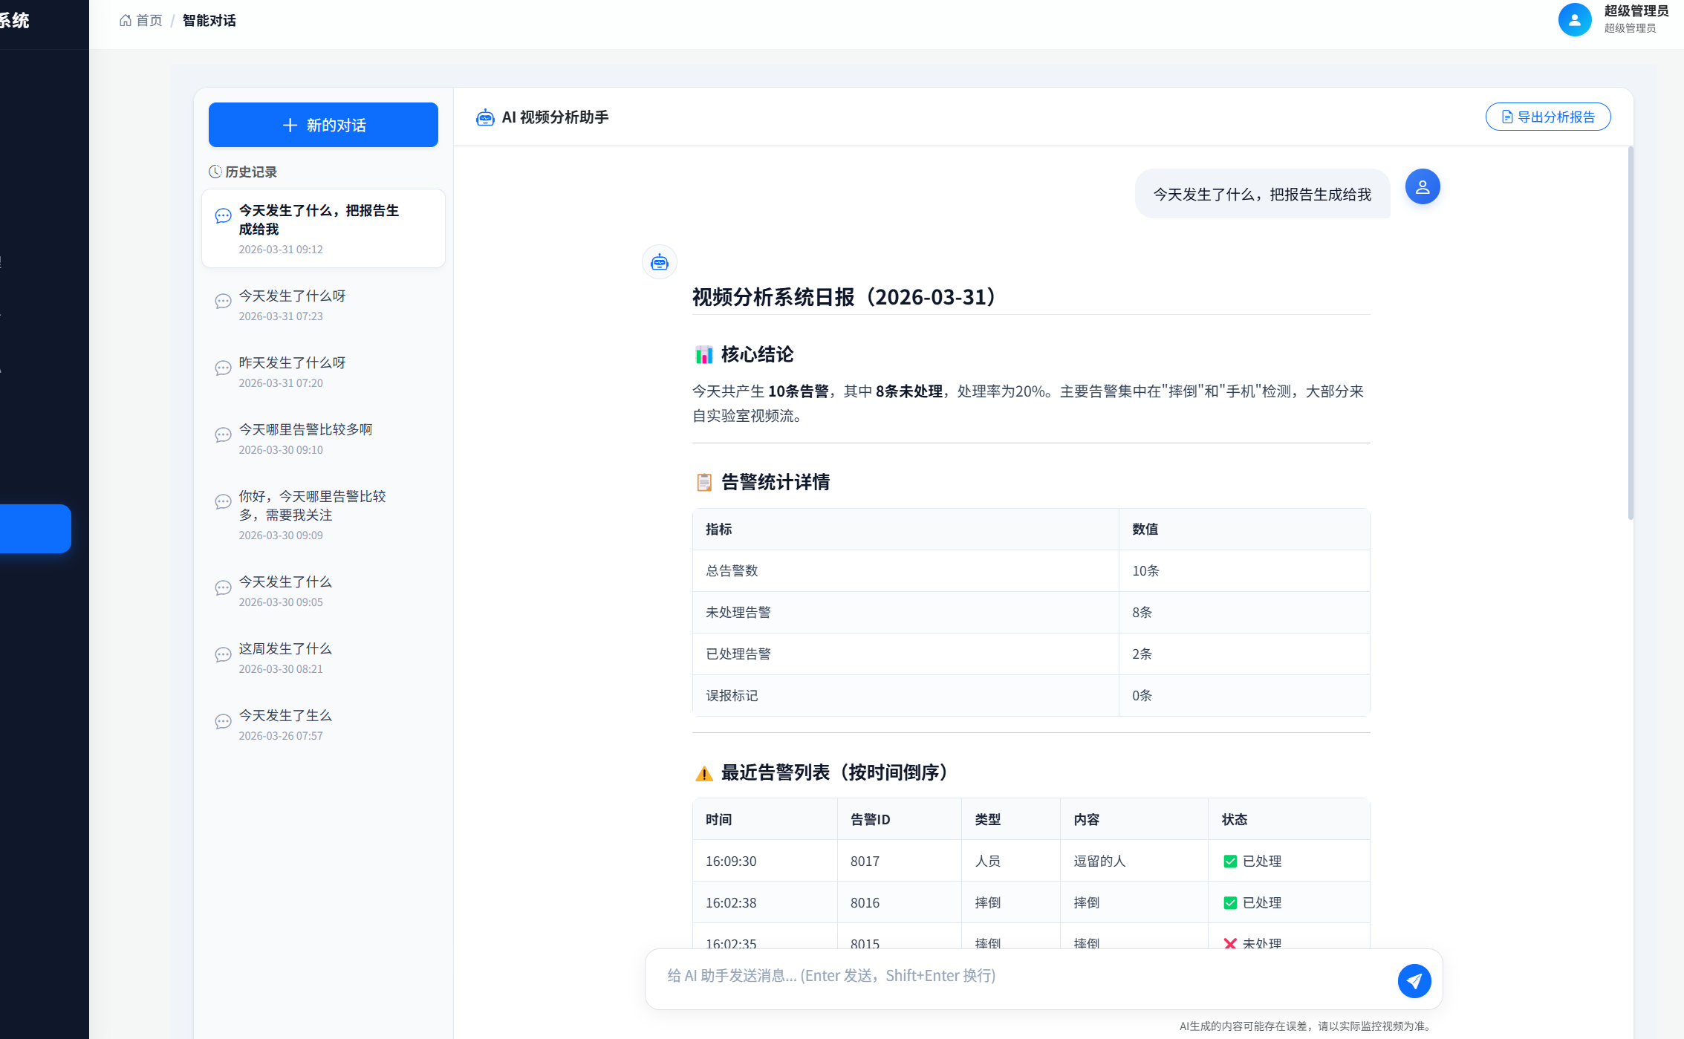Click 导出分析报告 export button
Viewport: 1684px width, 1039px height.
[1547, 117]
